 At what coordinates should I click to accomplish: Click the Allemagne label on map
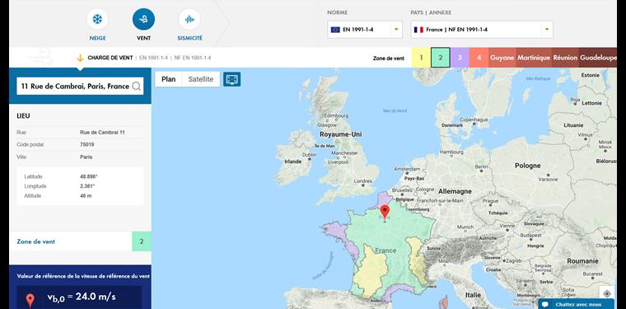[455, 191]
